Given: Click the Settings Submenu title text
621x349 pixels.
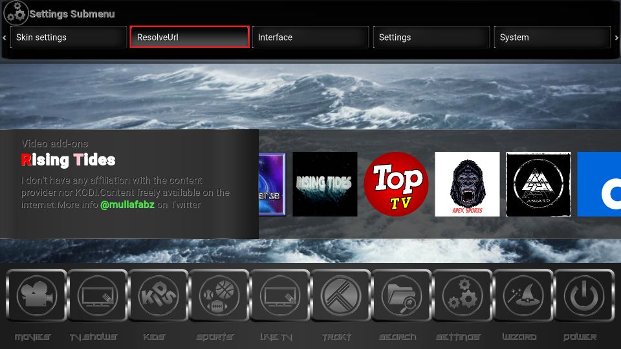Looking at the screenshot, I should click(x=72, y=14).
